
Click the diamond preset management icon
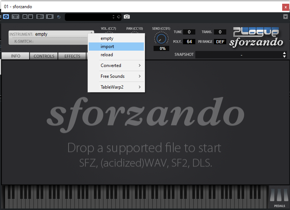coord(119,17)
